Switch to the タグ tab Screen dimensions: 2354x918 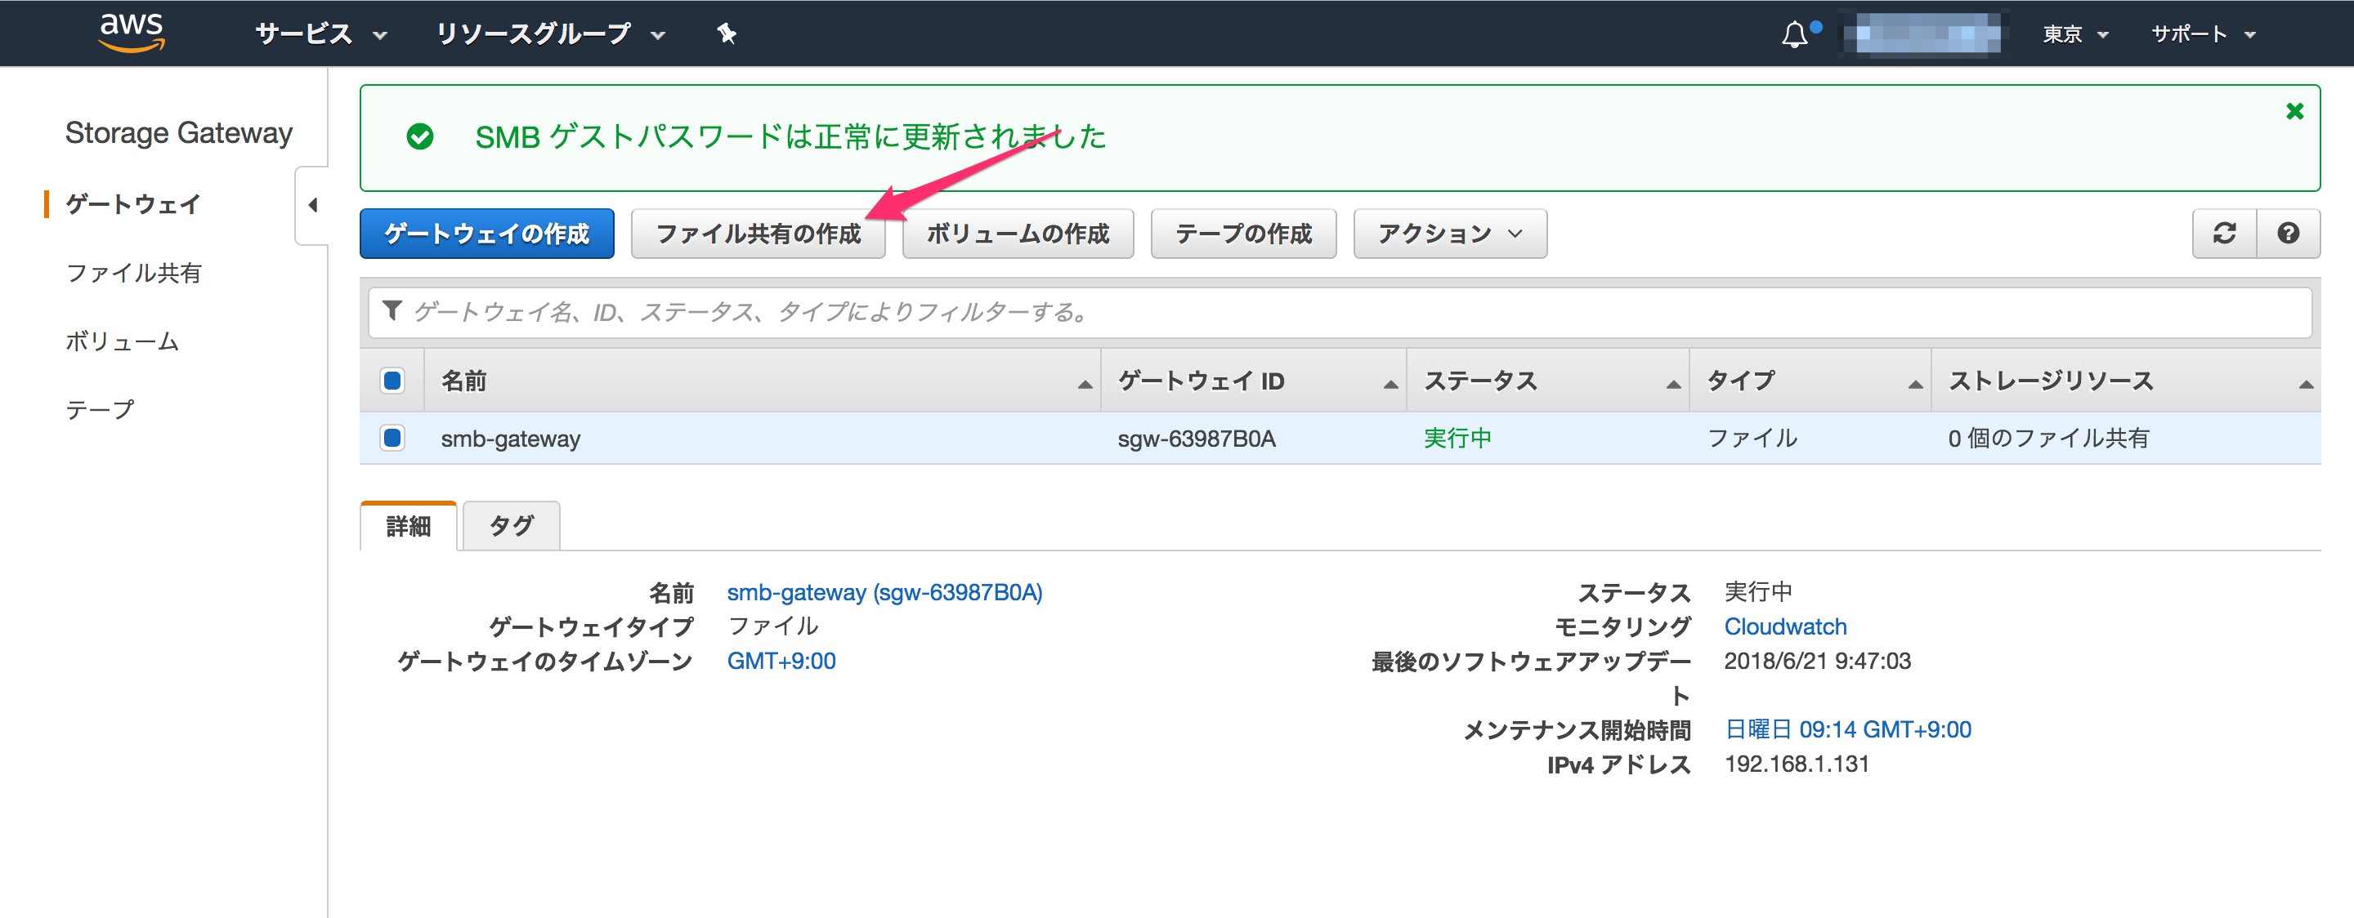[x=510, y=525]
